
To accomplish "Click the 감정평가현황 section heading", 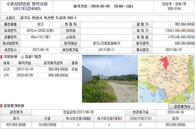I will pyautogui.click(x=14, y=106).
